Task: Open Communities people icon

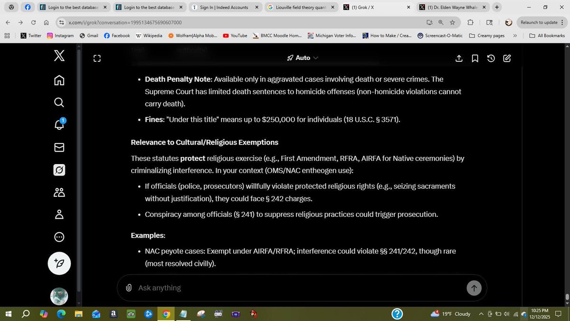Action: tap(59, 192)
